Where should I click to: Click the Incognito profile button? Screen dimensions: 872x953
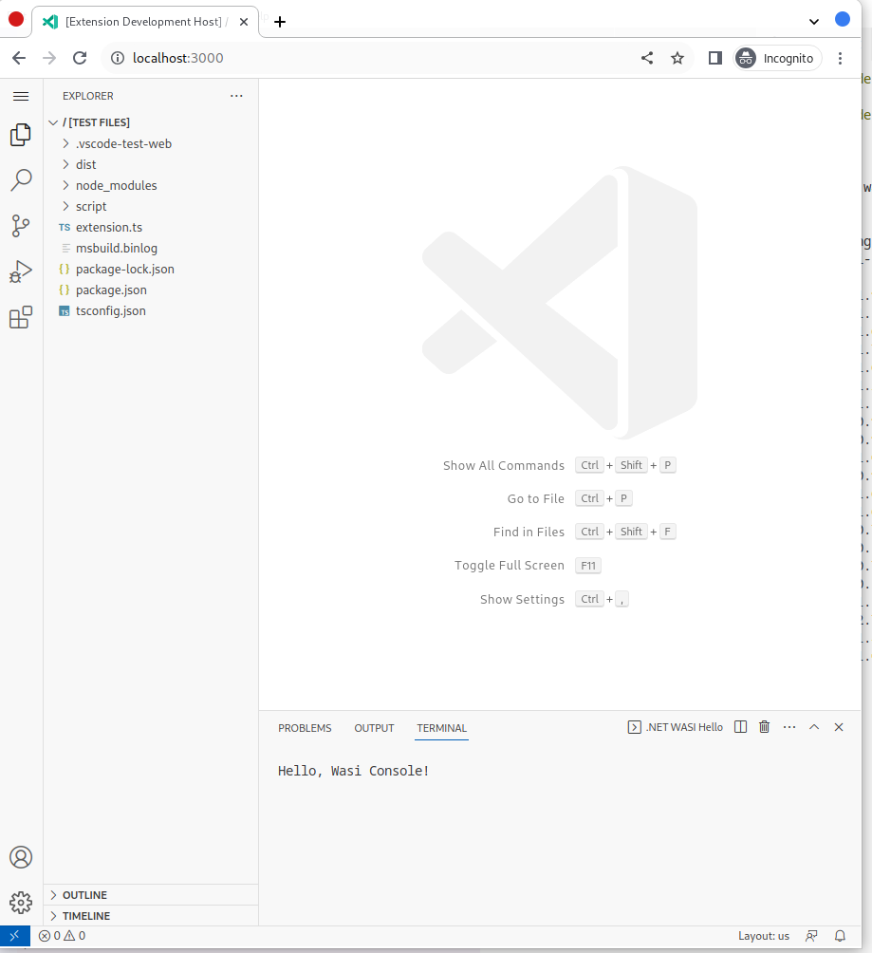[776, 58]
